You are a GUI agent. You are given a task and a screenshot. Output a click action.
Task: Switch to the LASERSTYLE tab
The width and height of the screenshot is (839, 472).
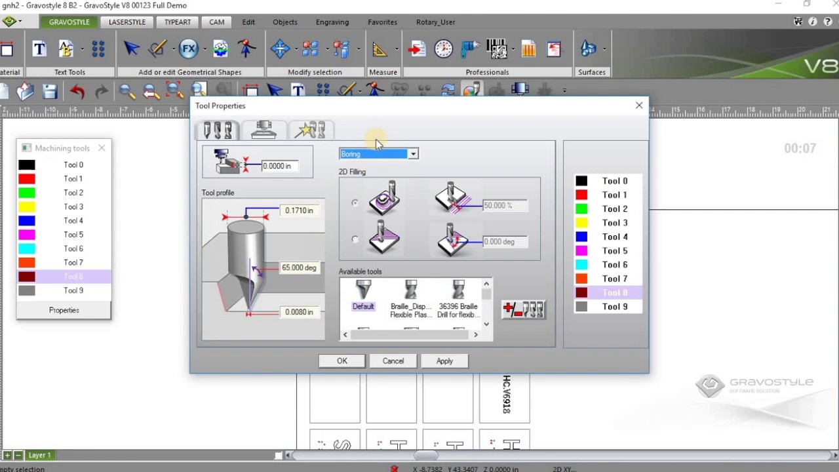(127, 22)
